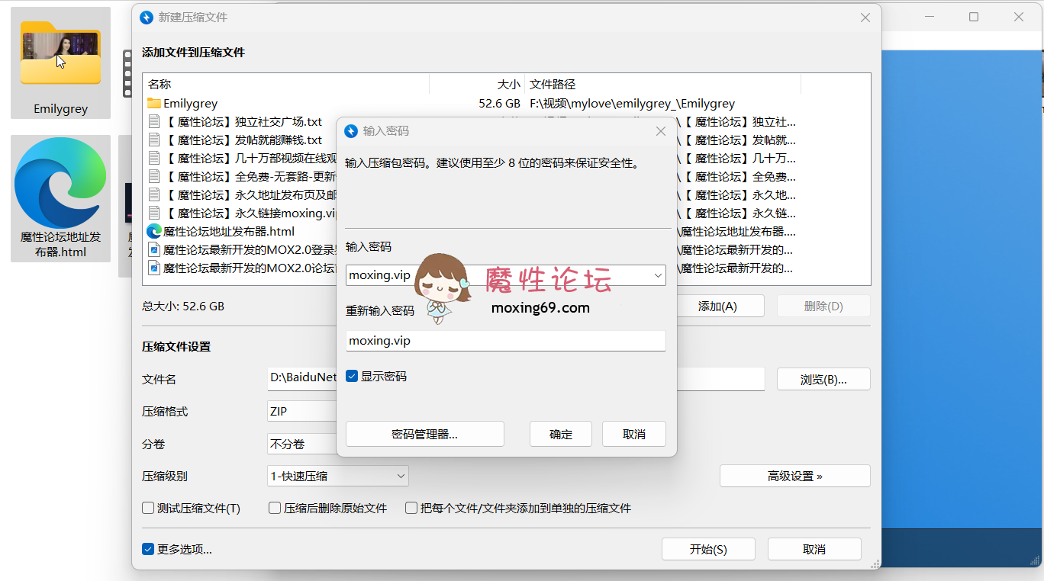The height and width of the screenshot is (581, 1044).
Task: Sort by the 文件路径 column header
Action: (662, 84)
